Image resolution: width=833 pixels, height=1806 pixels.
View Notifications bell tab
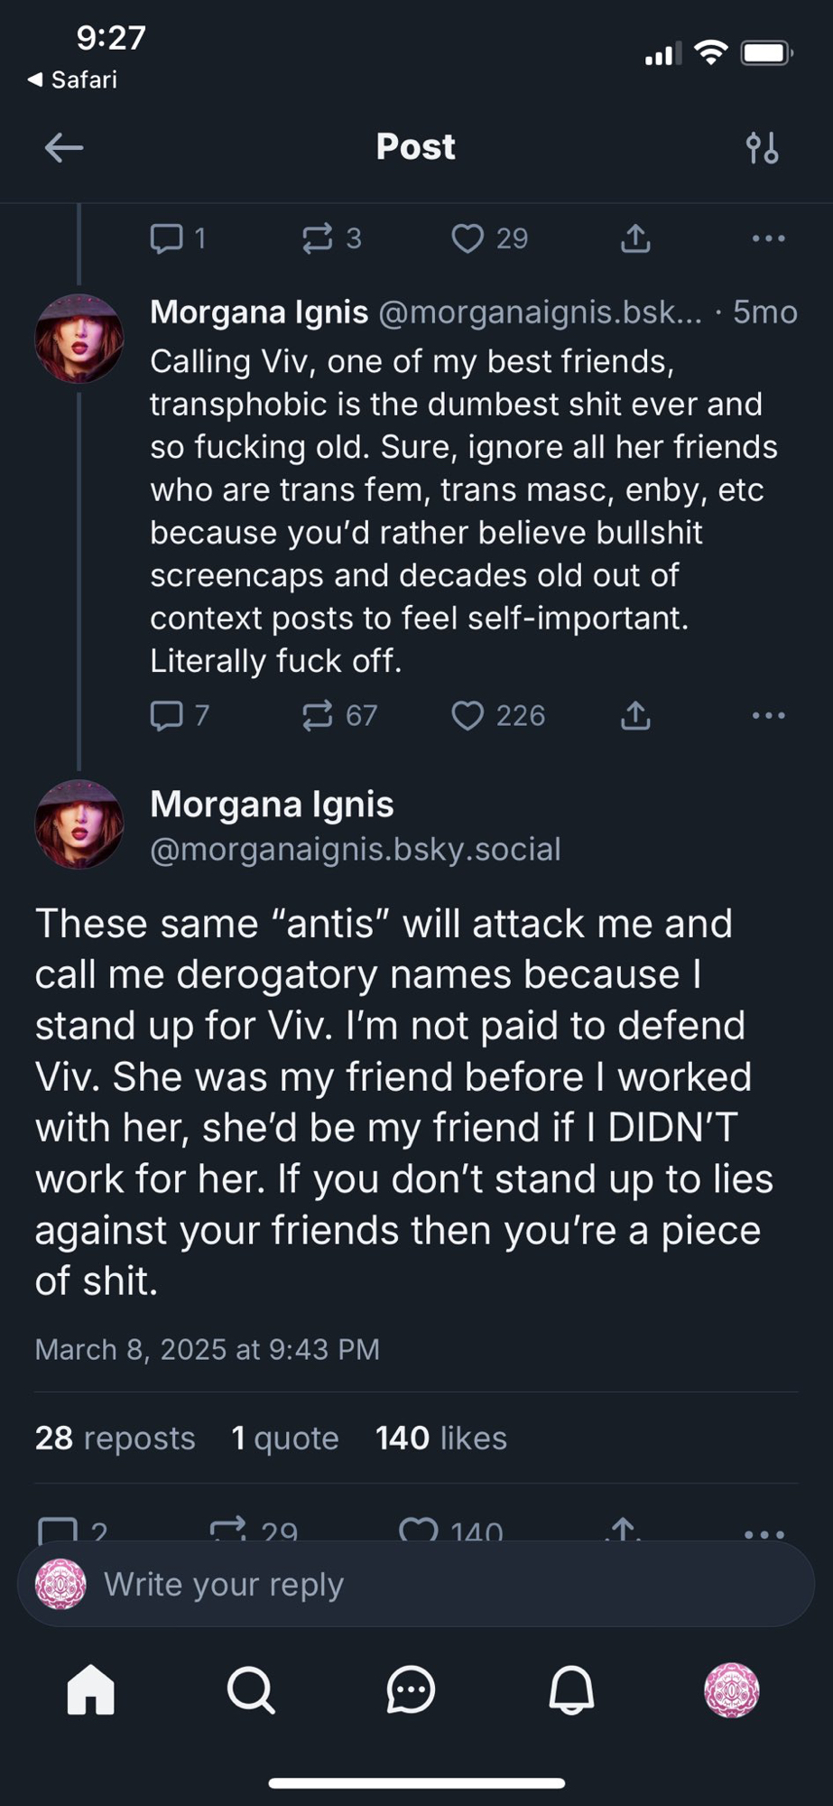pyautogui.click(x=571, y=1690)
